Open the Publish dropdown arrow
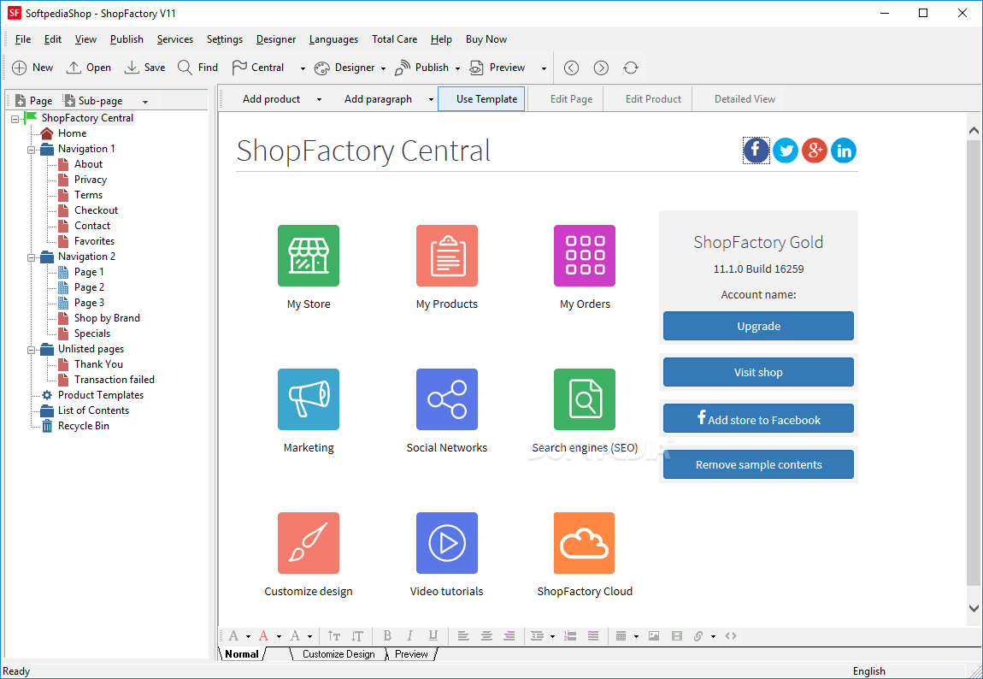 tap(457, 68)
